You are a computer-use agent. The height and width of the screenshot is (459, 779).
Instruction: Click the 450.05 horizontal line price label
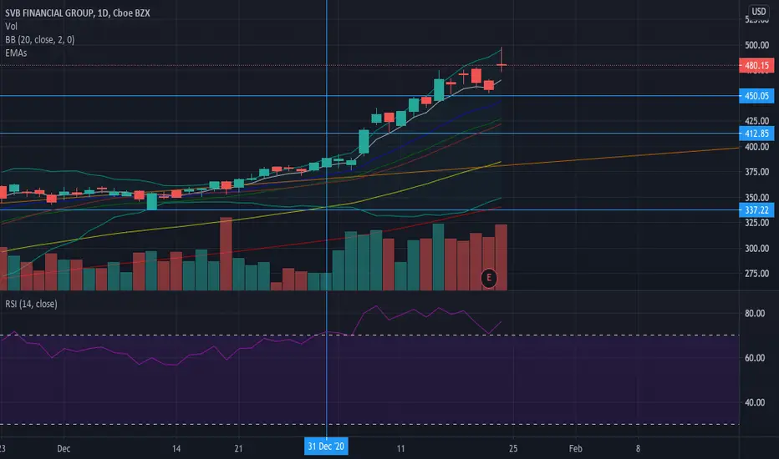pyautogui.click(x=756, y=96)
